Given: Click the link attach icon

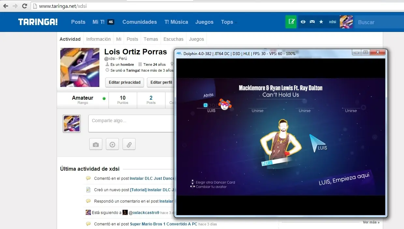Looking at the screenshot, I should pyautogui.click(x=129, y=144).
